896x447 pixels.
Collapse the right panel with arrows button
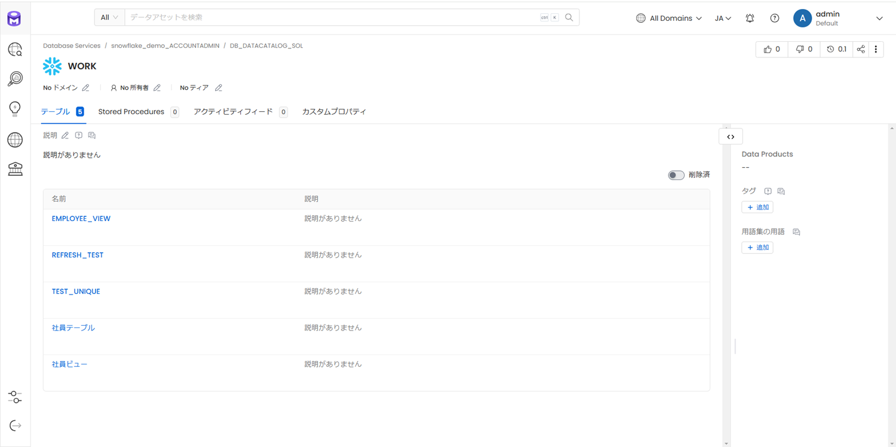click(x=731, y=137)
